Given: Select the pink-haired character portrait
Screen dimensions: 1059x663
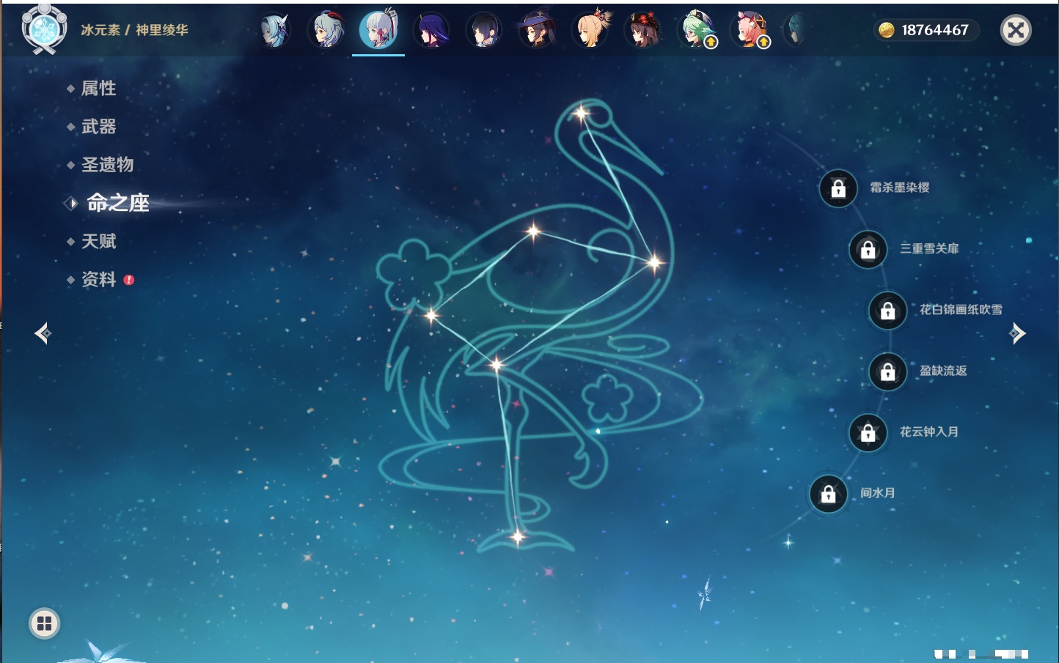Looking at the screenshot, I should [750, 31].
